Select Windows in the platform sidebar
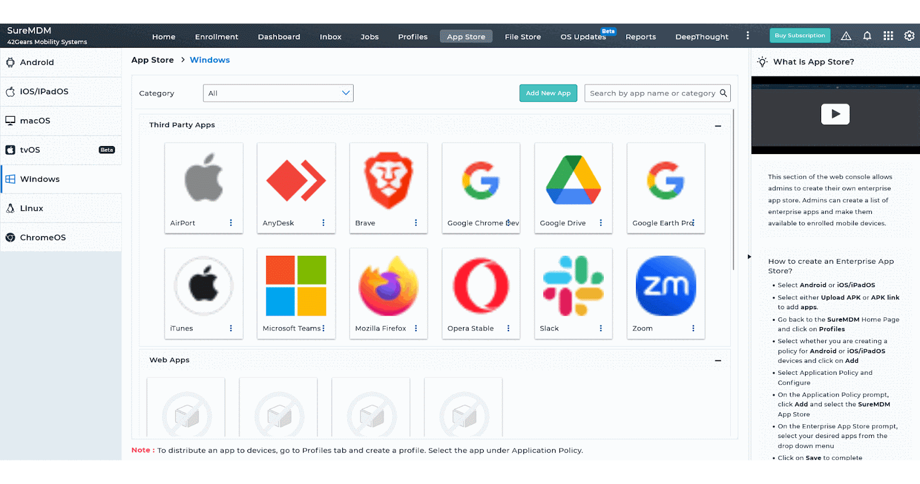Image resolution: width=920 pixels, height=484 pixels. 61,179
